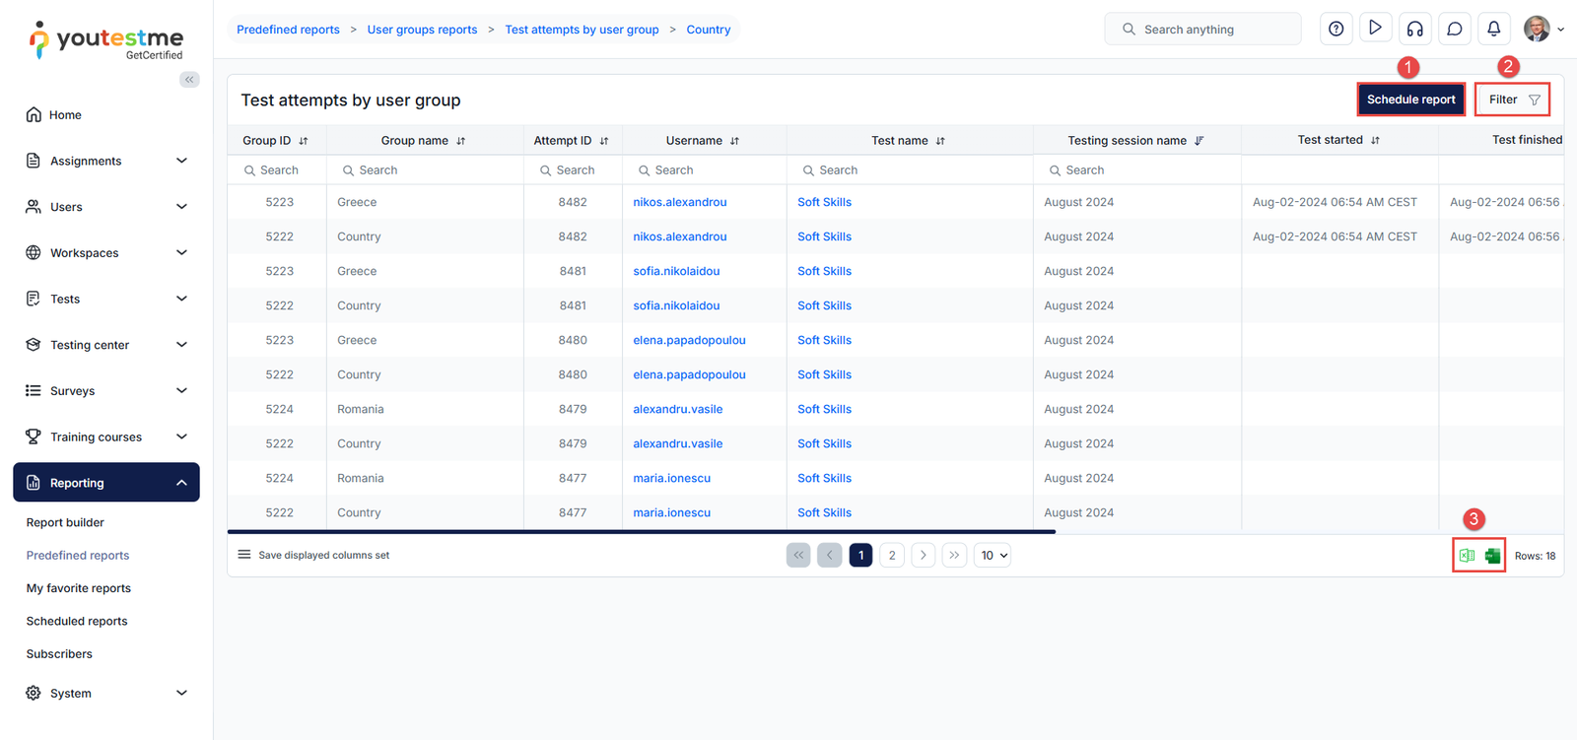The image size is (1577, 740).
Task: Toggle sort on Testing session name
Action: tap(1199, 141)
